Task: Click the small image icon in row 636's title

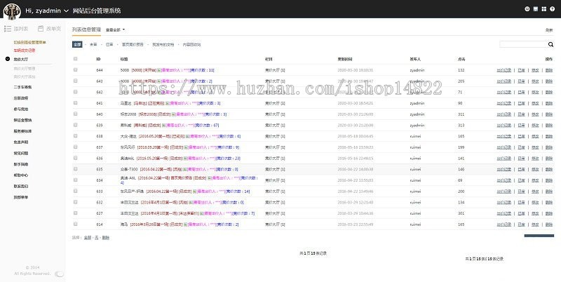Action: click(185, 159)
